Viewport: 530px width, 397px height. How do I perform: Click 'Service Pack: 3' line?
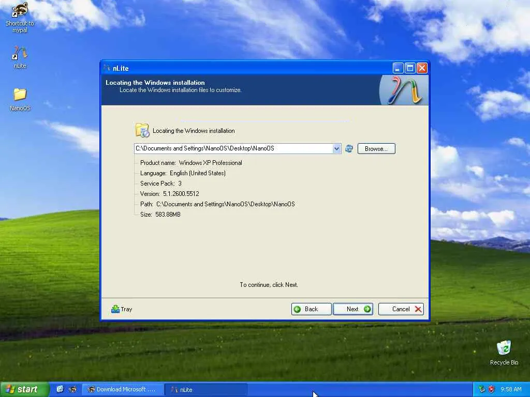[x=161, y=184]
